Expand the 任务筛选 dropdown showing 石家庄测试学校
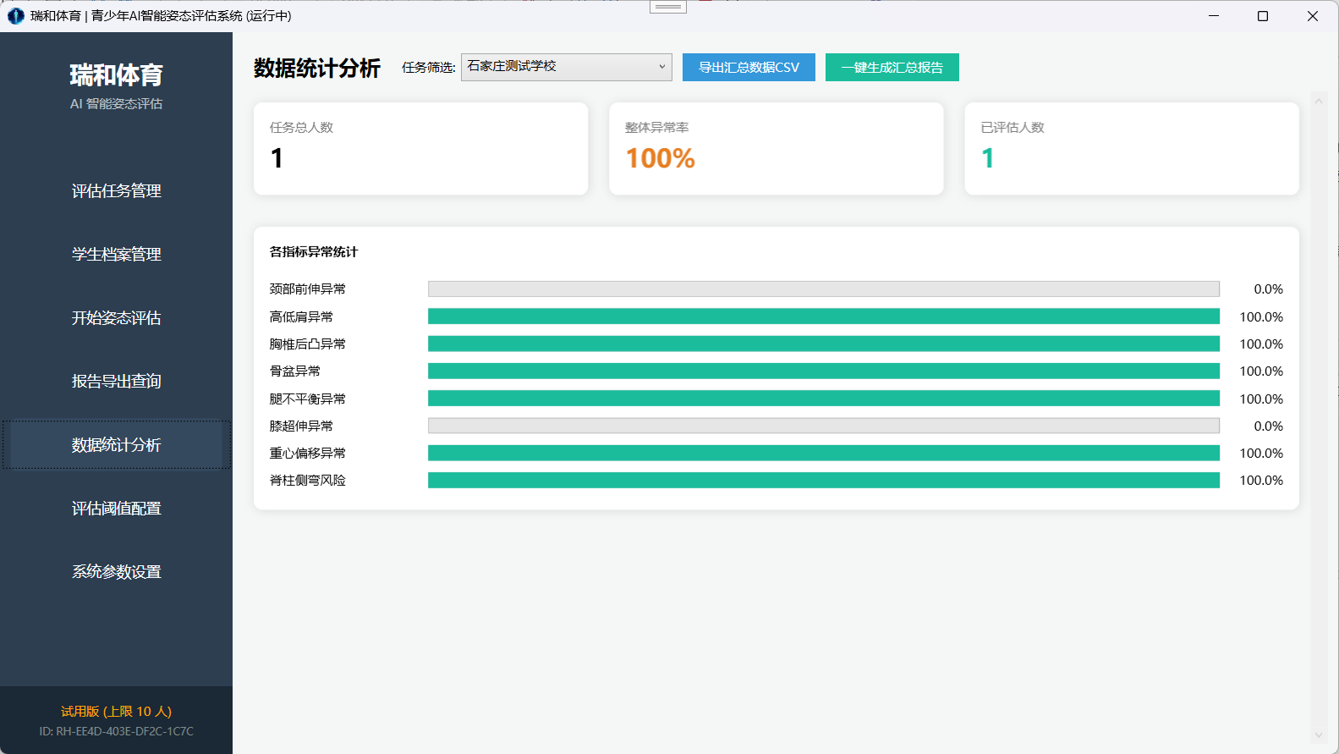 (567, 67)
